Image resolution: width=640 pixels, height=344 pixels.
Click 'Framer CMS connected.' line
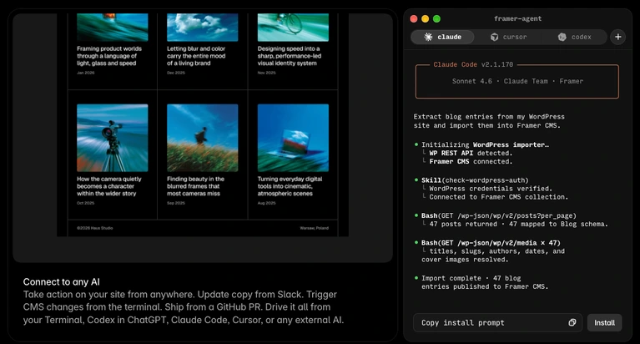tap(471, 162)
